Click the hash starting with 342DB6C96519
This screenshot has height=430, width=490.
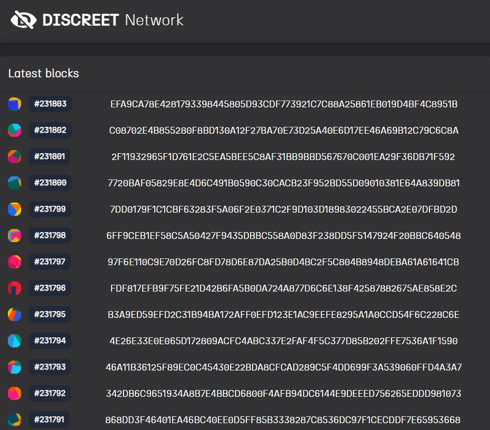point(284,394)
